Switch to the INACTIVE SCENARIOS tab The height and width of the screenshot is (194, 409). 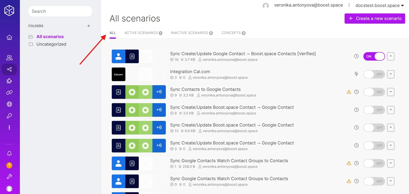(x=192, y=33)
